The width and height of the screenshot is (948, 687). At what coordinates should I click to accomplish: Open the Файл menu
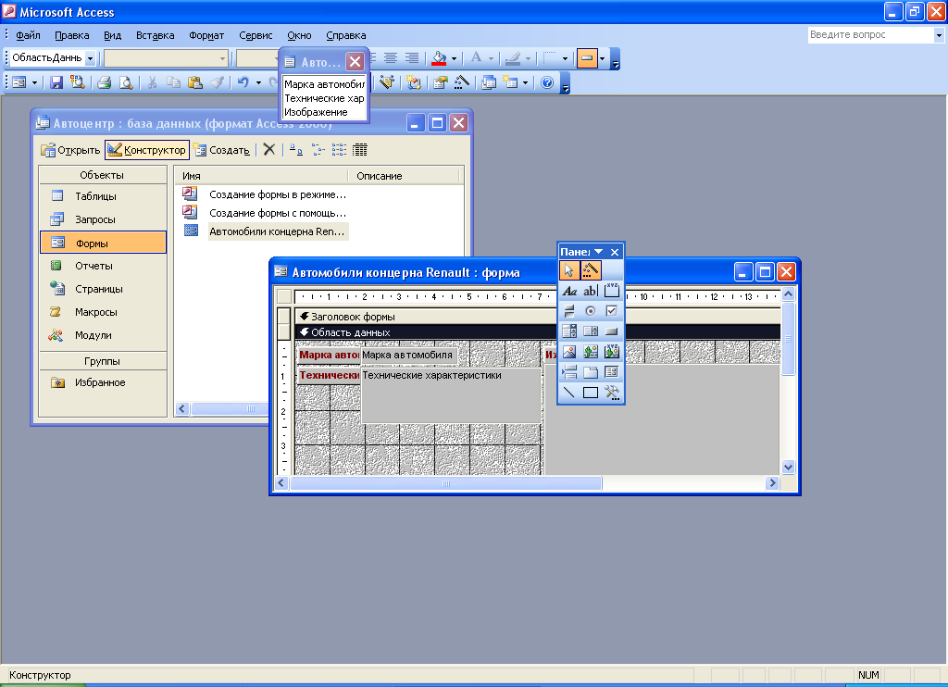click(x=28, y=35)
